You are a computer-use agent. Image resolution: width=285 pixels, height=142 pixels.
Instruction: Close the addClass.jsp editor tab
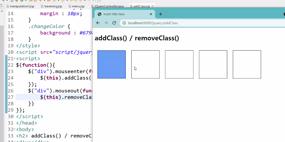tap(153, 6)
